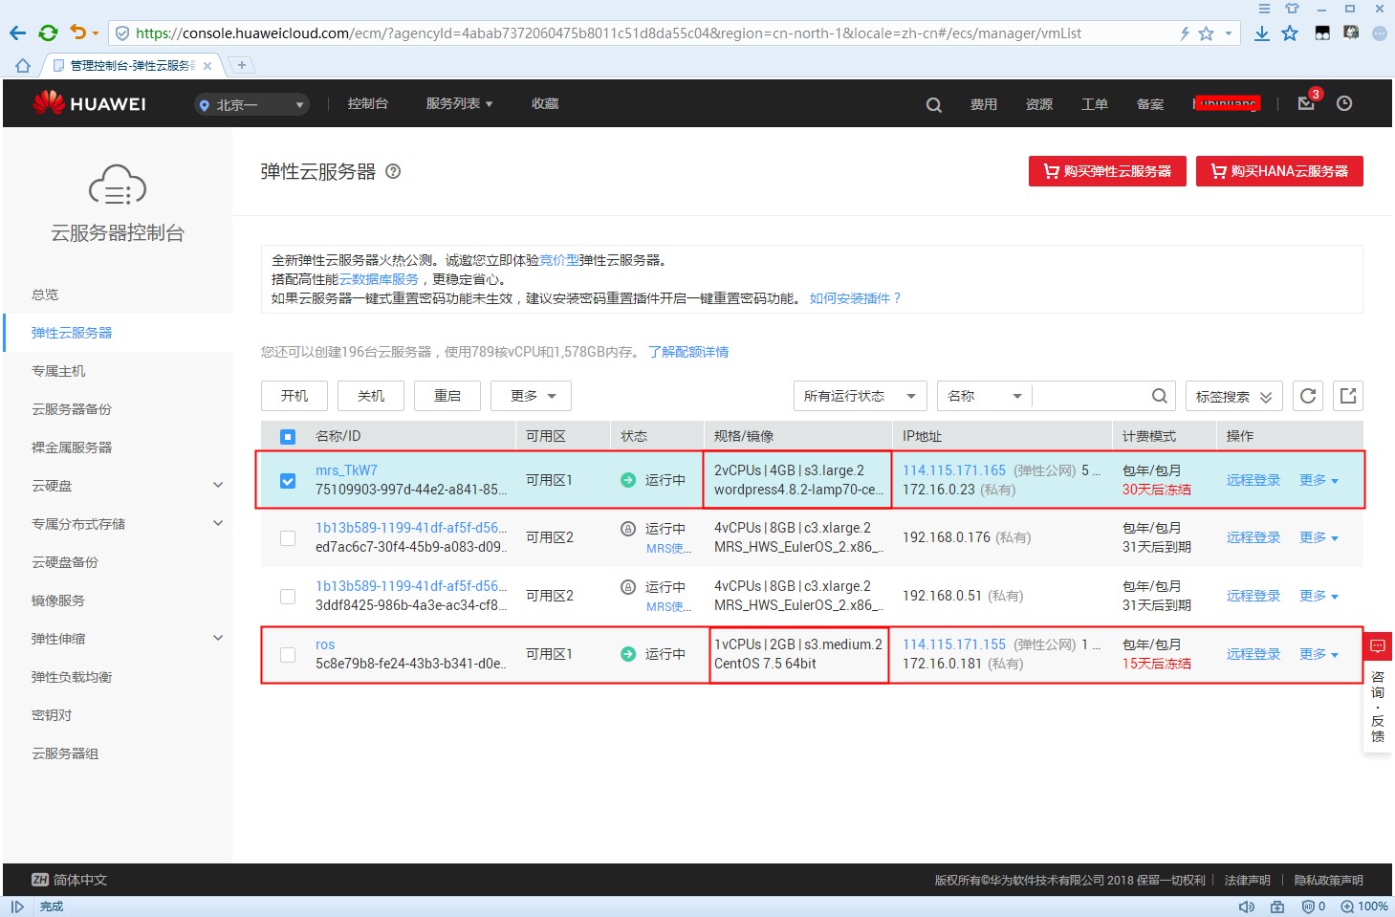Switch language via 简体中文 in footer
Image resolution: width=1395 pixels, height=917 pixels.
click(x=69, y=880)
